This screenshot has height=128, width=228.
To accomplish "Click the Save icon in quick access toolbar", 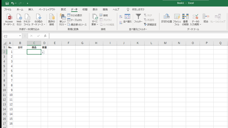I will (7, 3).
